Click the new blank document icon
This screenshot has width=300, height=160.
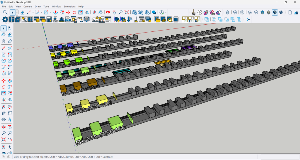point(290,12)
